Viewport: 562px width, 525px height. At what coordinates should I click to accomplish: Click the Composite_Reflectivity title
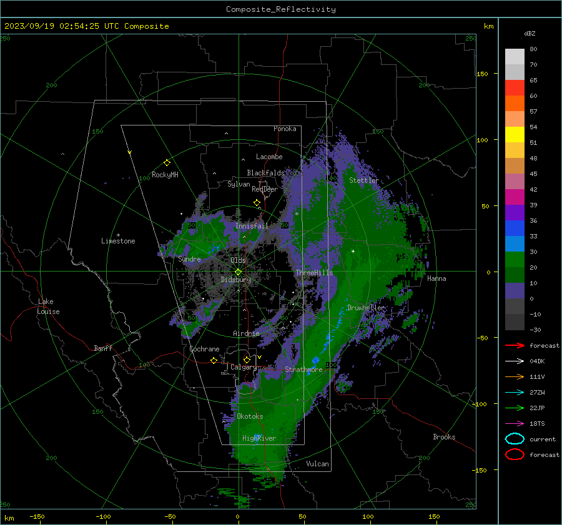[x=281, y=9]
